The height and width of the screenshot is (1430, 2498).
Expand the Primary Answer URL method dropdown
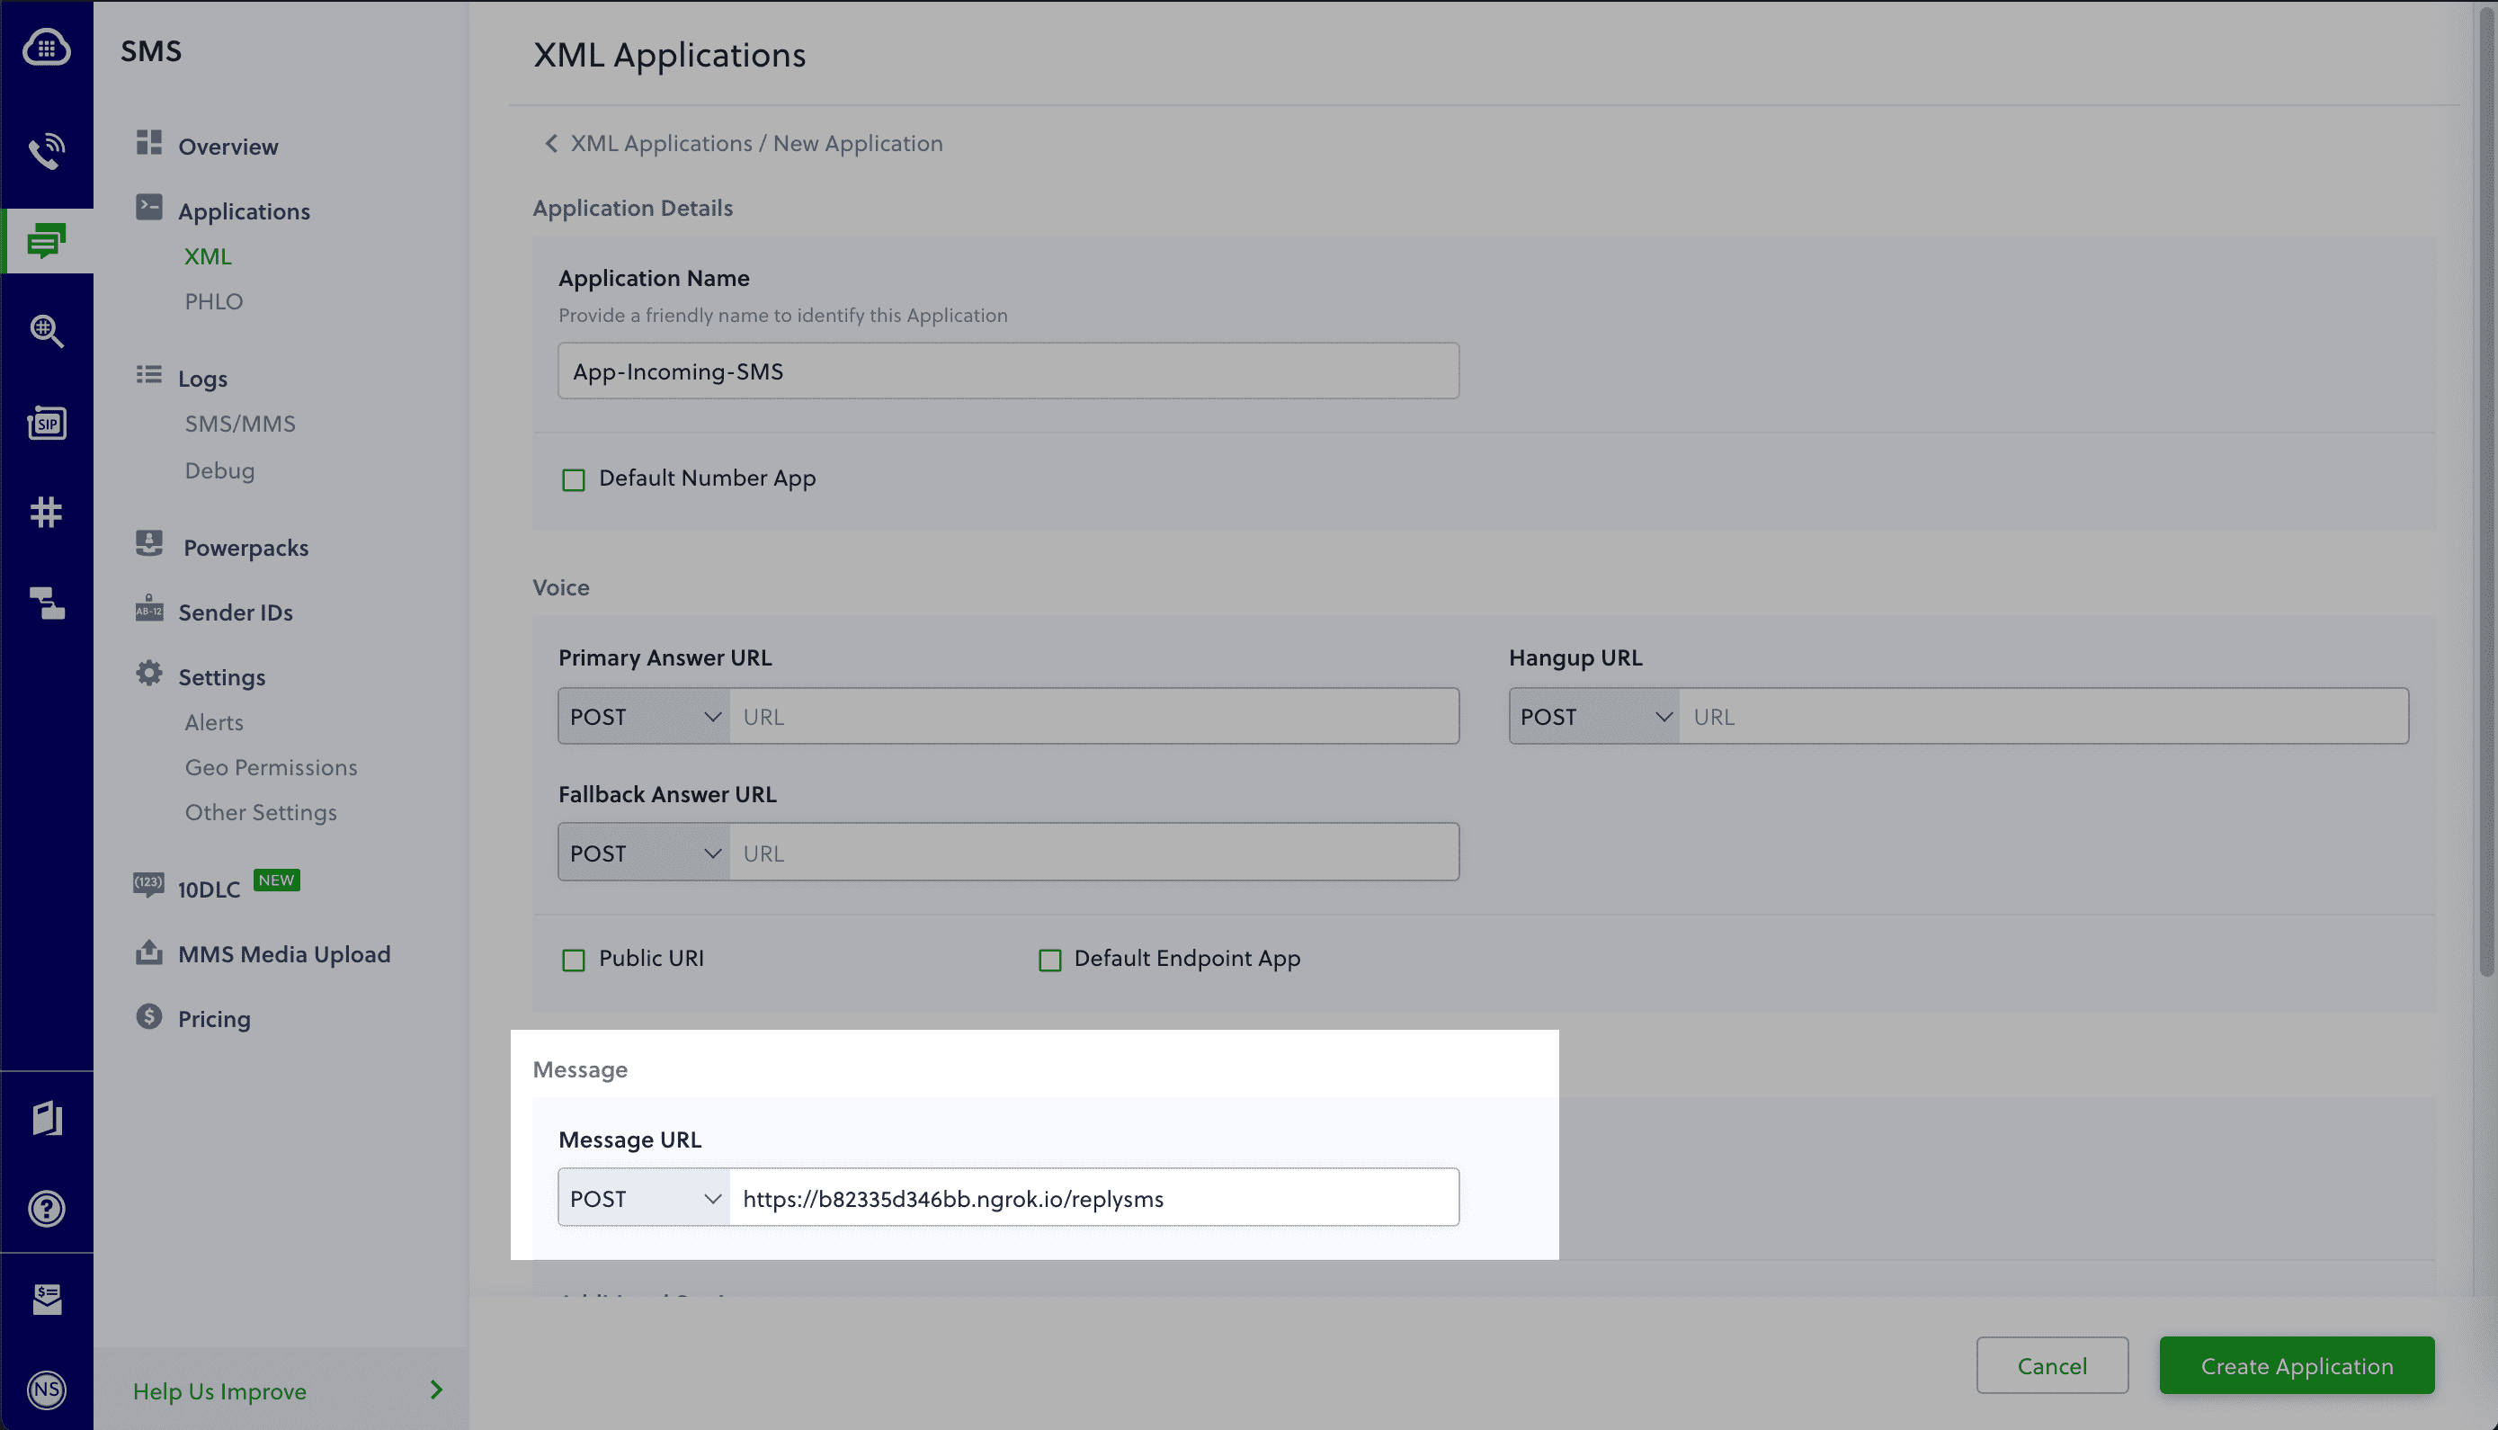pyautogui.click(x=642, y=714)
